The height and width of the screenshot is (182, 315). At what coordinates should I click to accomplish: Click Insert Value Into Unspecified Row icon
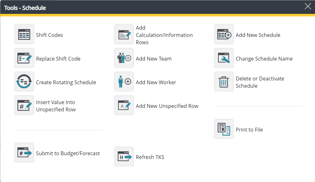pyautogui.click(x=24, y=105)
